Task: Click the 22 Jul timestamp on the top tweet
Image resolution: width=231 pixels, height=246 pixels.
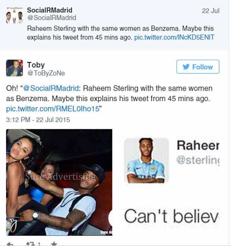Action: (x=211, y=11)
